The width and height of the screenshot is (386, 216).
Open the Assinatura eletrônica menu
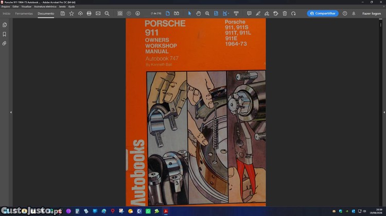[45, 7]
